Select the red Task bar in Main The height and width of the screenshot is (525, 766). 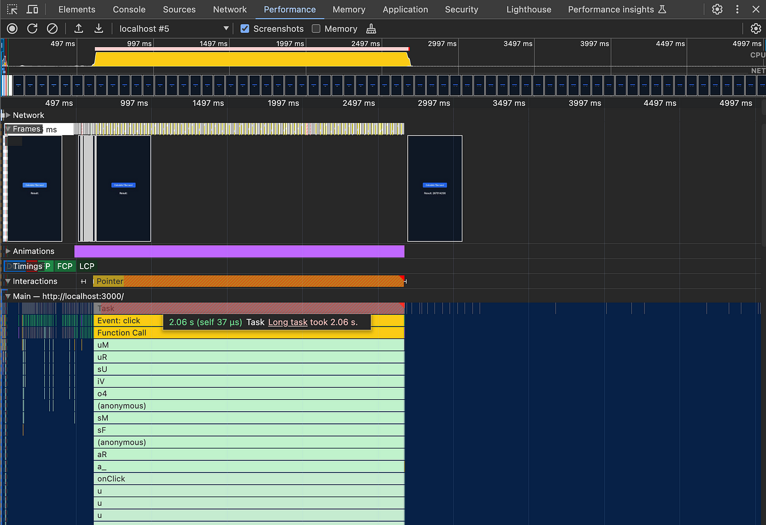point(249,308)
